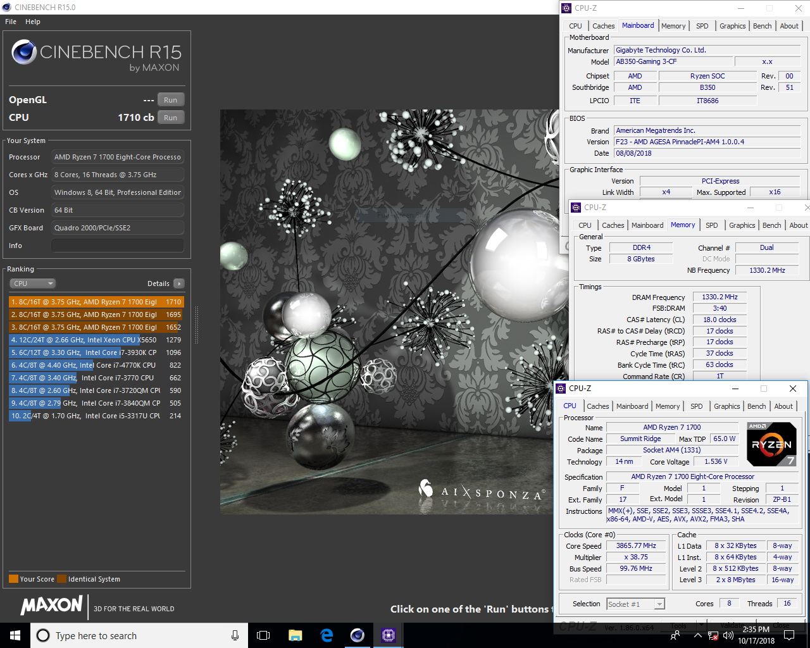Click the Type here to search box

pos(139,635)
